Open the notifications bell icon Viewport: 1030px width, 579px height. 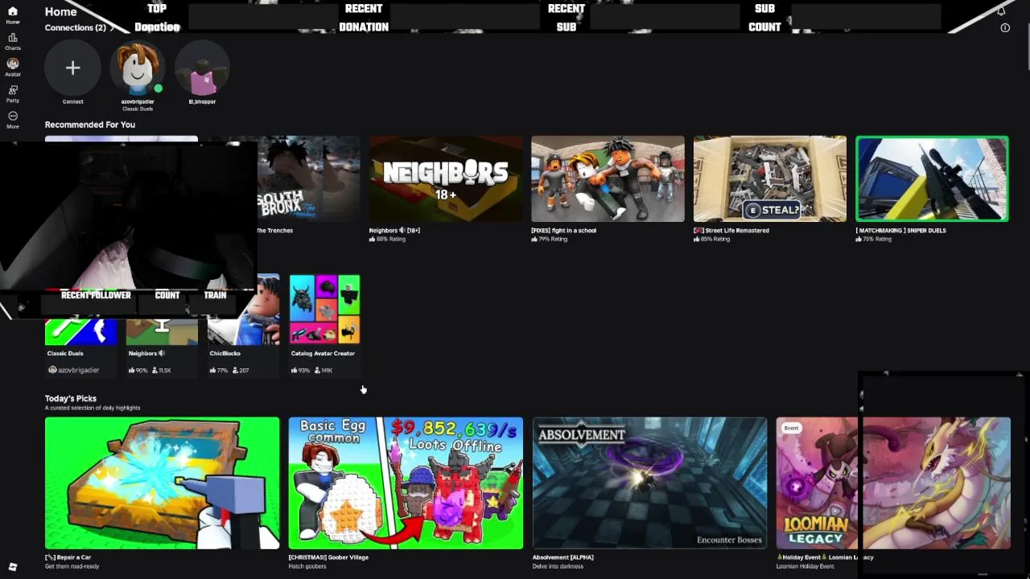coord(1001,10)
